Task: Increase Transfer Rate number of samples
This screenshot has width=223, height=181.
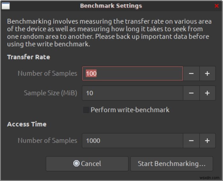Action: point(207,74)
